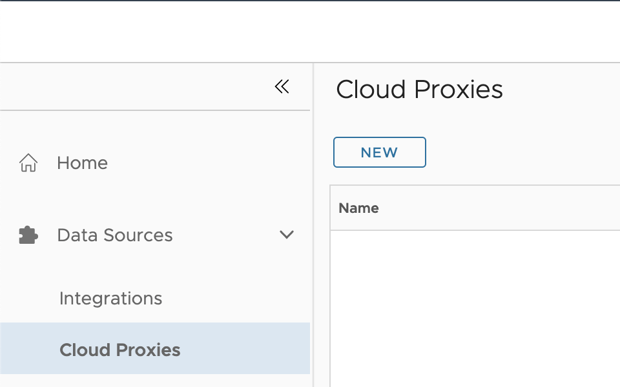Click blank space right of NEW button
Image resolution: width=620 pixels, height=387 pixels.
point(517,152)
